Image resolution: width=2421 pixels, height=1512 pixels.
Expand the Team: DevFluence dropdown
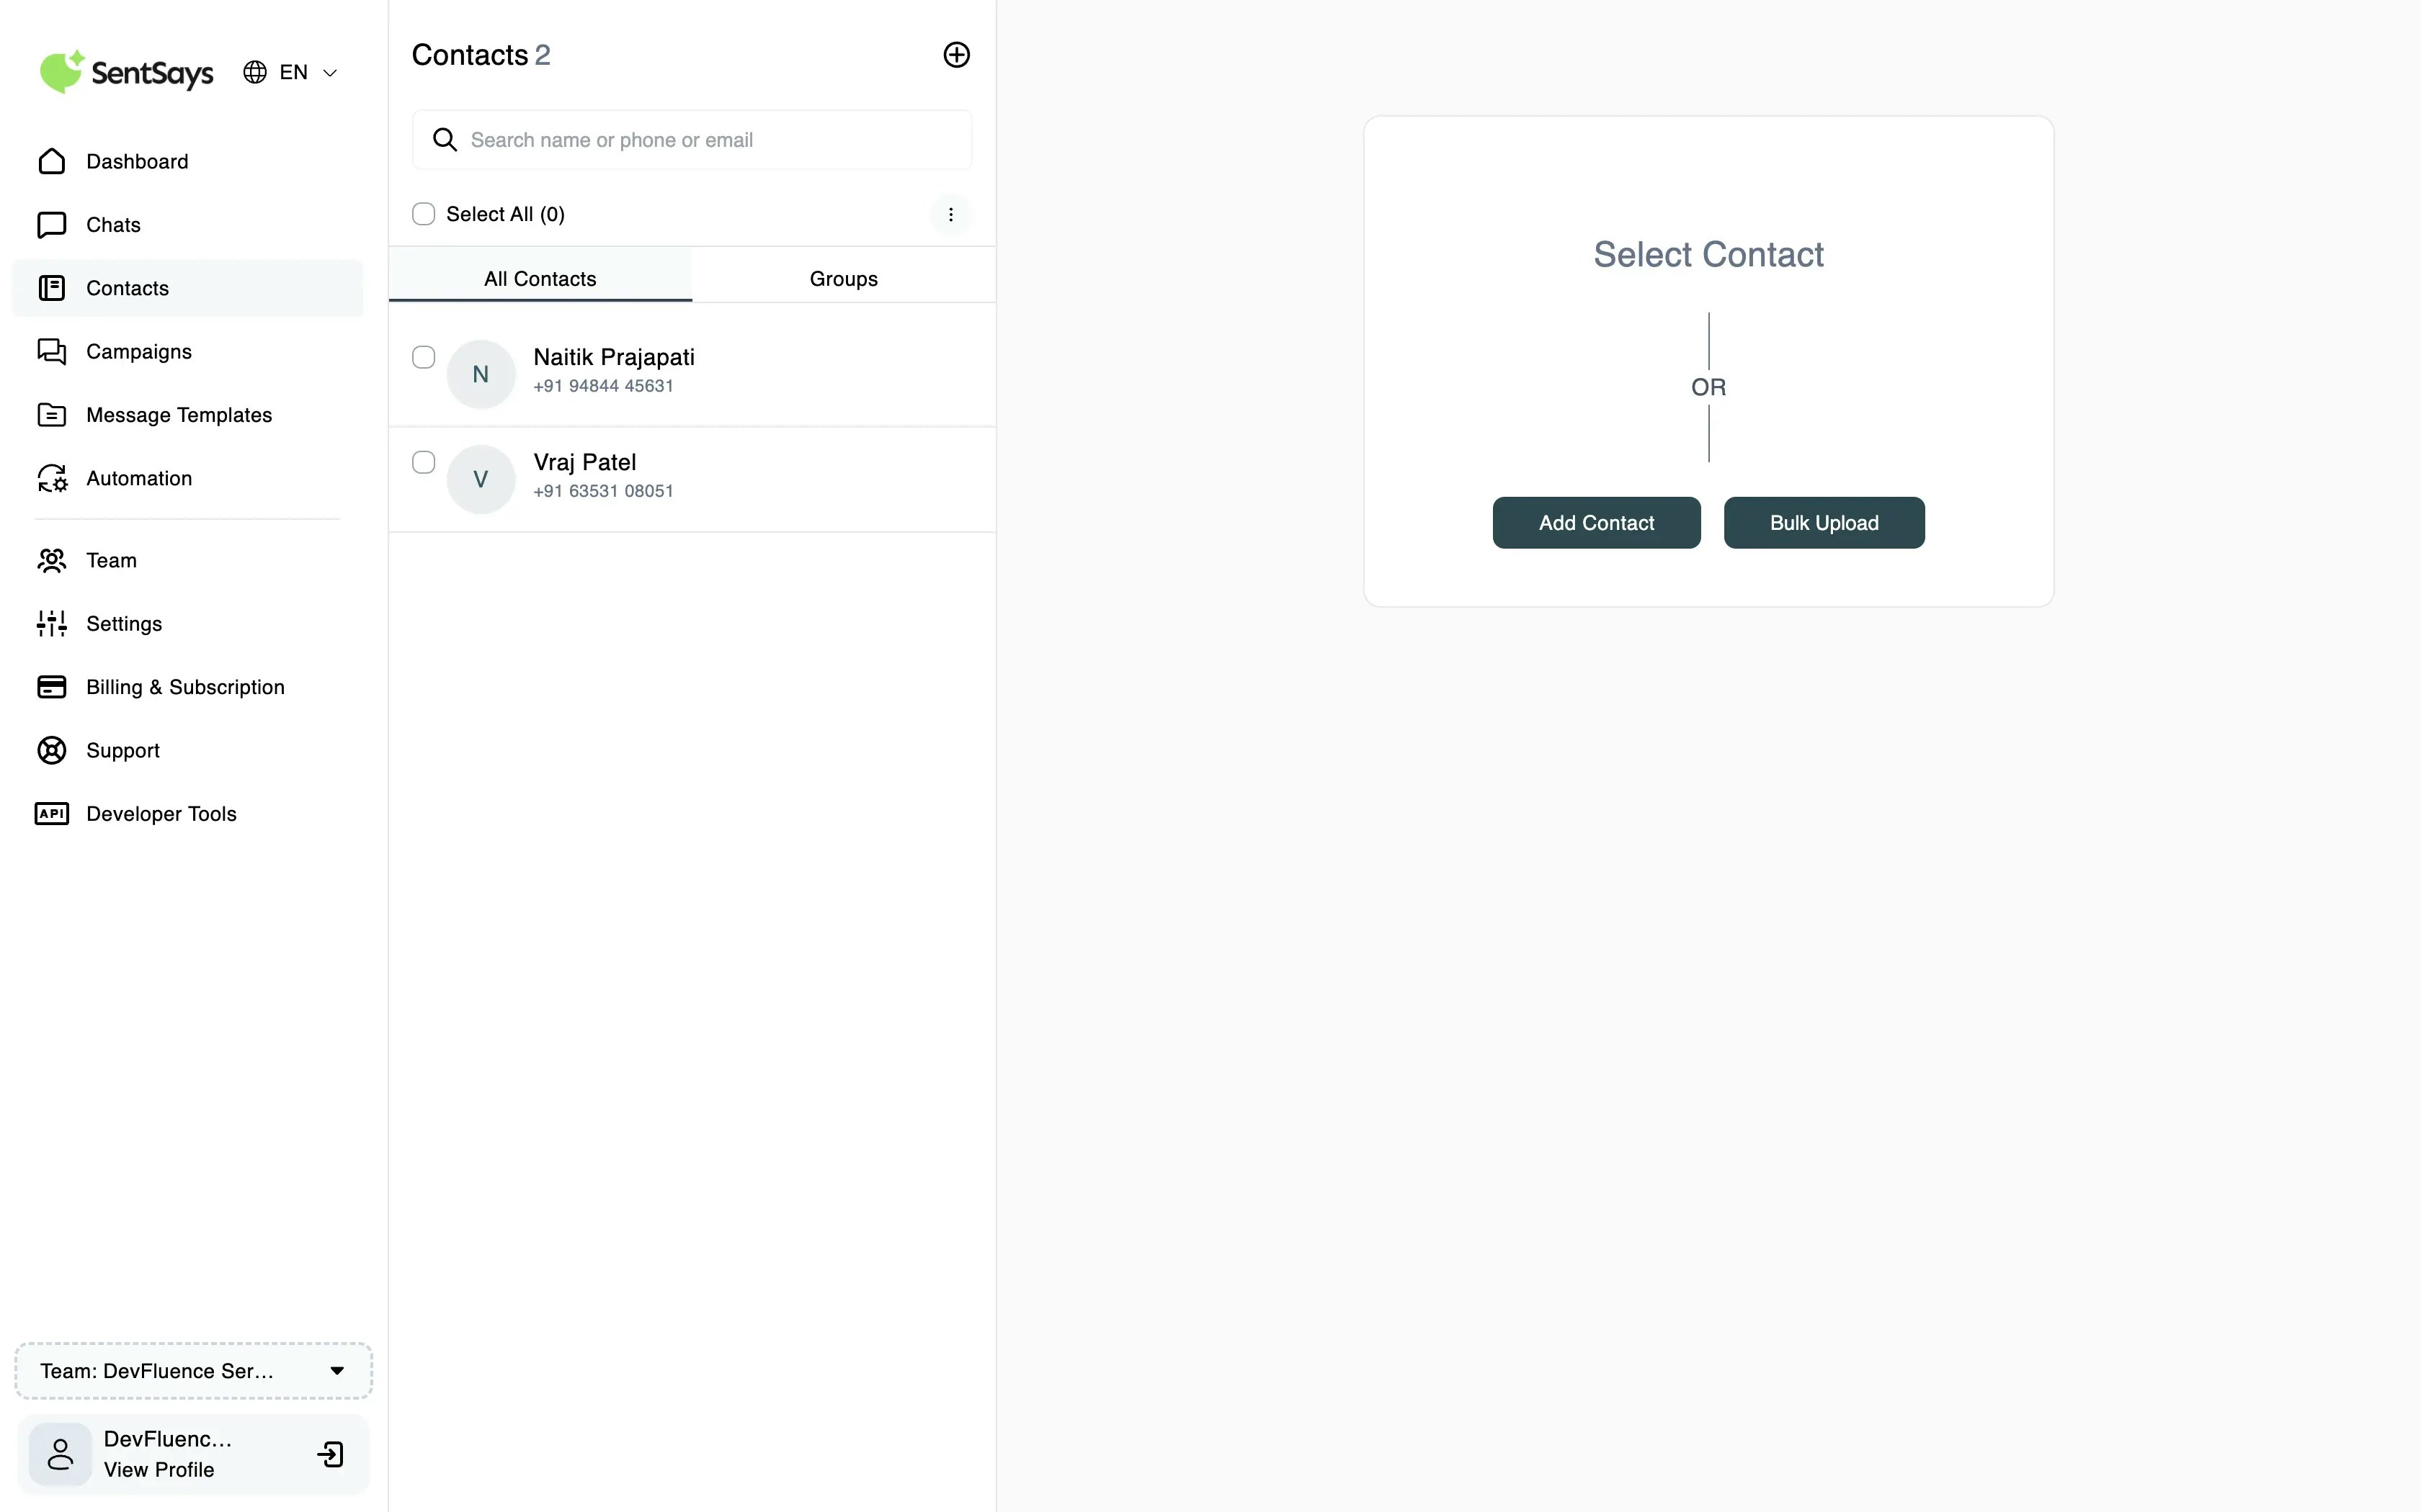tap(193, 1370)
